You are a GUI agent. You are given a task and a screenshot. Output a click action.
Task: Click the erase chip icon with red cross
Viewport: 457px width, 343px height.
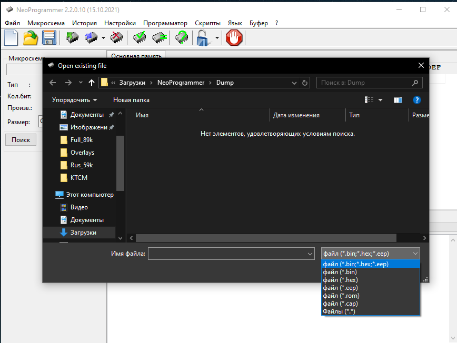(x=116, y=38)
